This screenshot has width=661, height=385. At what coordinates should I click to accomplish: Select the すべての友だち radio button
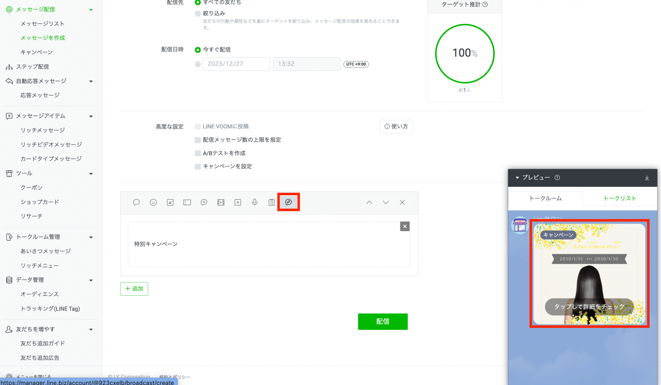pos(198,2)
